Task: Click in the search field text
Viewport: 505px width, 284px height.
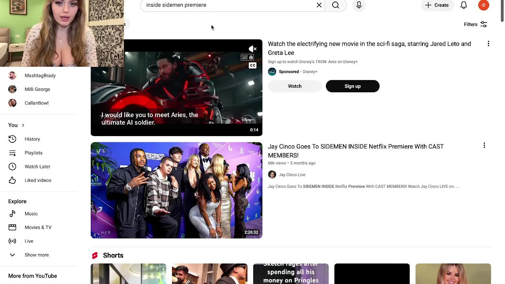Action: [176, 5]
